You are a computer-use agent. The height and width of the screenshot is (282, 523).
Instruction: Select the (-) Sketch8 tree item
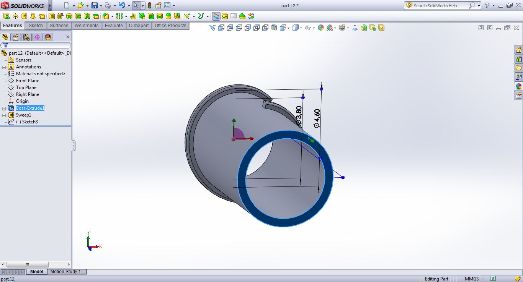click(x=27, y=122)
